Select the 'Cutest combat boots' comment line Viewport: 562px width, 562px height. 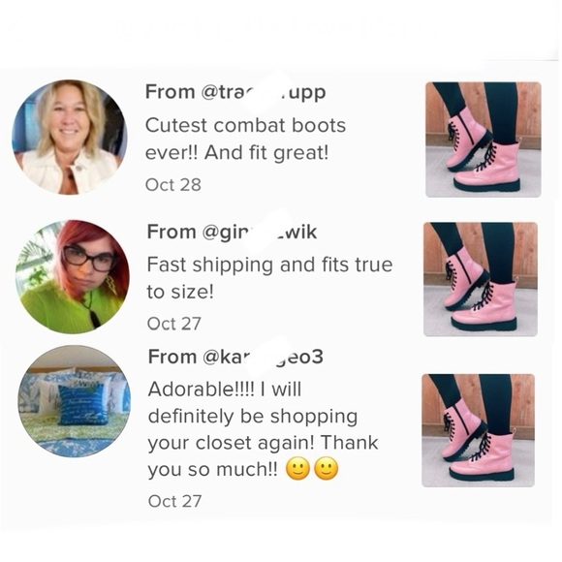pyautogui.click(x=245, y=125)
